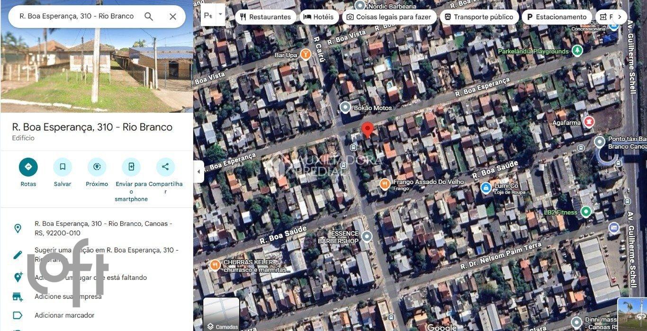Select the Estacionamento chip
Viewport: 647px width, 331px height.
pos(557,17)
